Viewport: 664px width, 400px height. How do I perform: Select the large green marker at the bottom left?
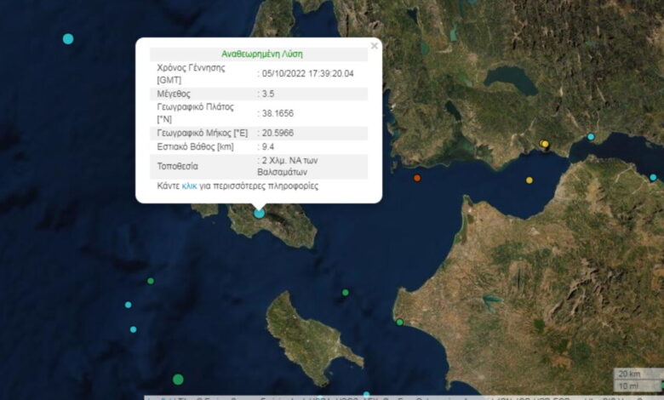pyautogui.click(x=178, y=379)
